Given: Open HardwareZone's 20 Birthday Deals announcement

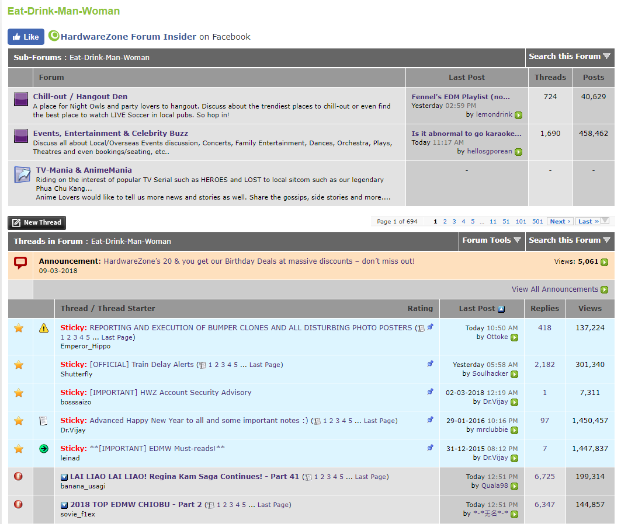Looking at the screenshot, I should pyautogui.click(x=259, y=261).
